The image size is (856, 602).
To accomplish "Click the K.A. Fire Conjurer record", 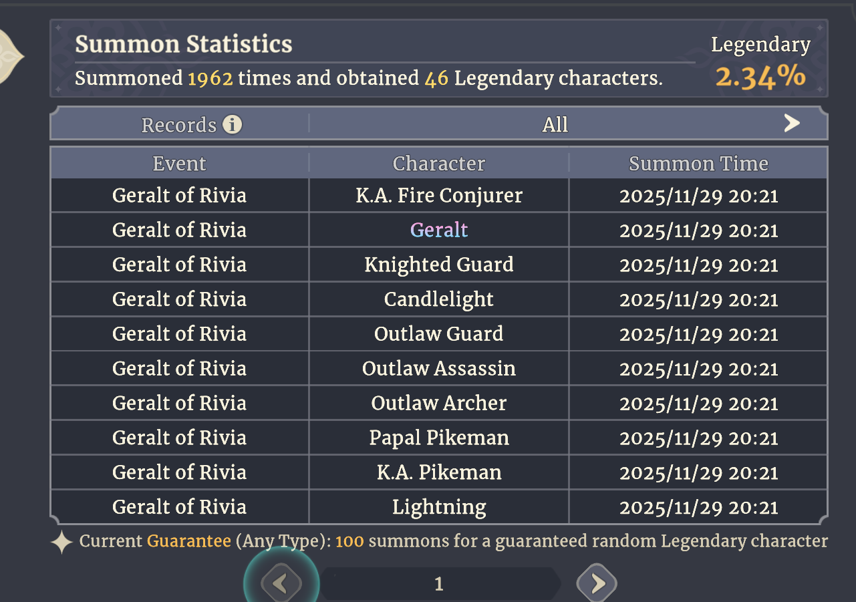I will 438,195.
